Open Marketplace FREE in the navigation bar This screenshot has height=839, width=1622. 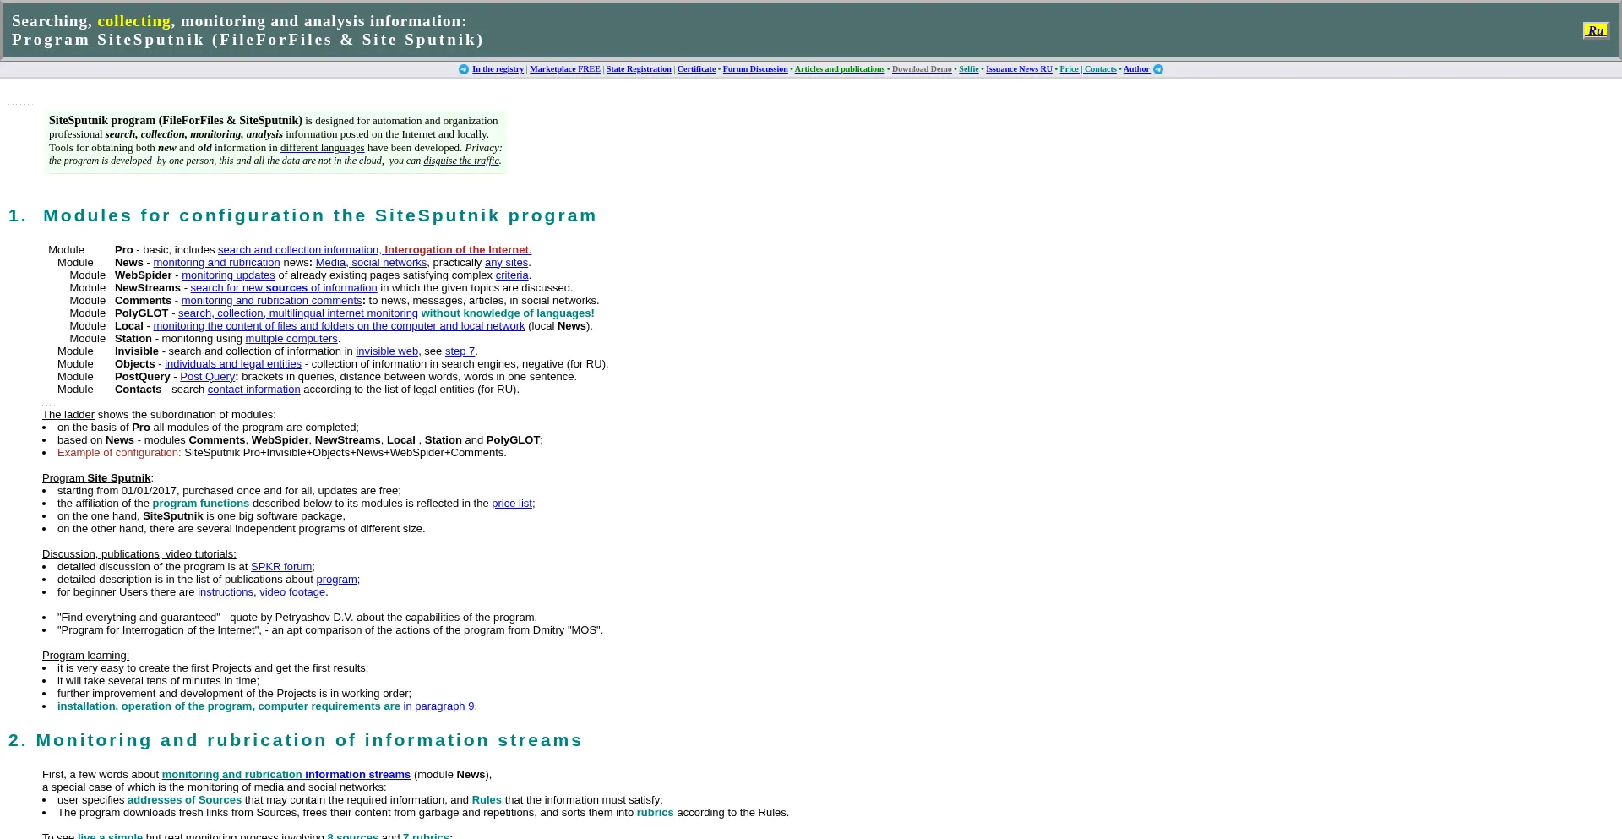point(565,69)
